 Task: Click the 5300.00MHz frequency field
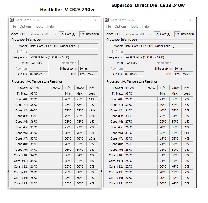(63, 57)
